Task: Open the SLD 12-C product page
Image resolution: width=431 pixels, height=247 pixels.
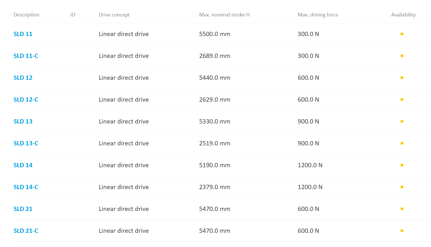Action: [26, 100]
